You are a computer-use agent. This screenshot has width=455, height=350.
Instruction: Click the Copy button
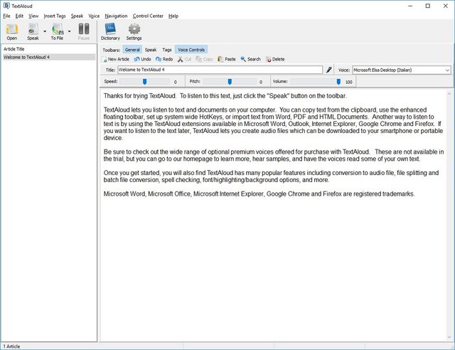205,59
